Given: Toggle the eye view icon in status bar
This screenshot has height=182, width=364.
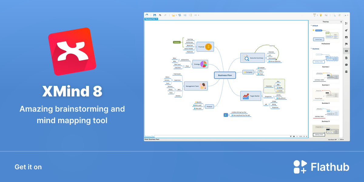Looking at the screenshot, I should click(294, 136).
